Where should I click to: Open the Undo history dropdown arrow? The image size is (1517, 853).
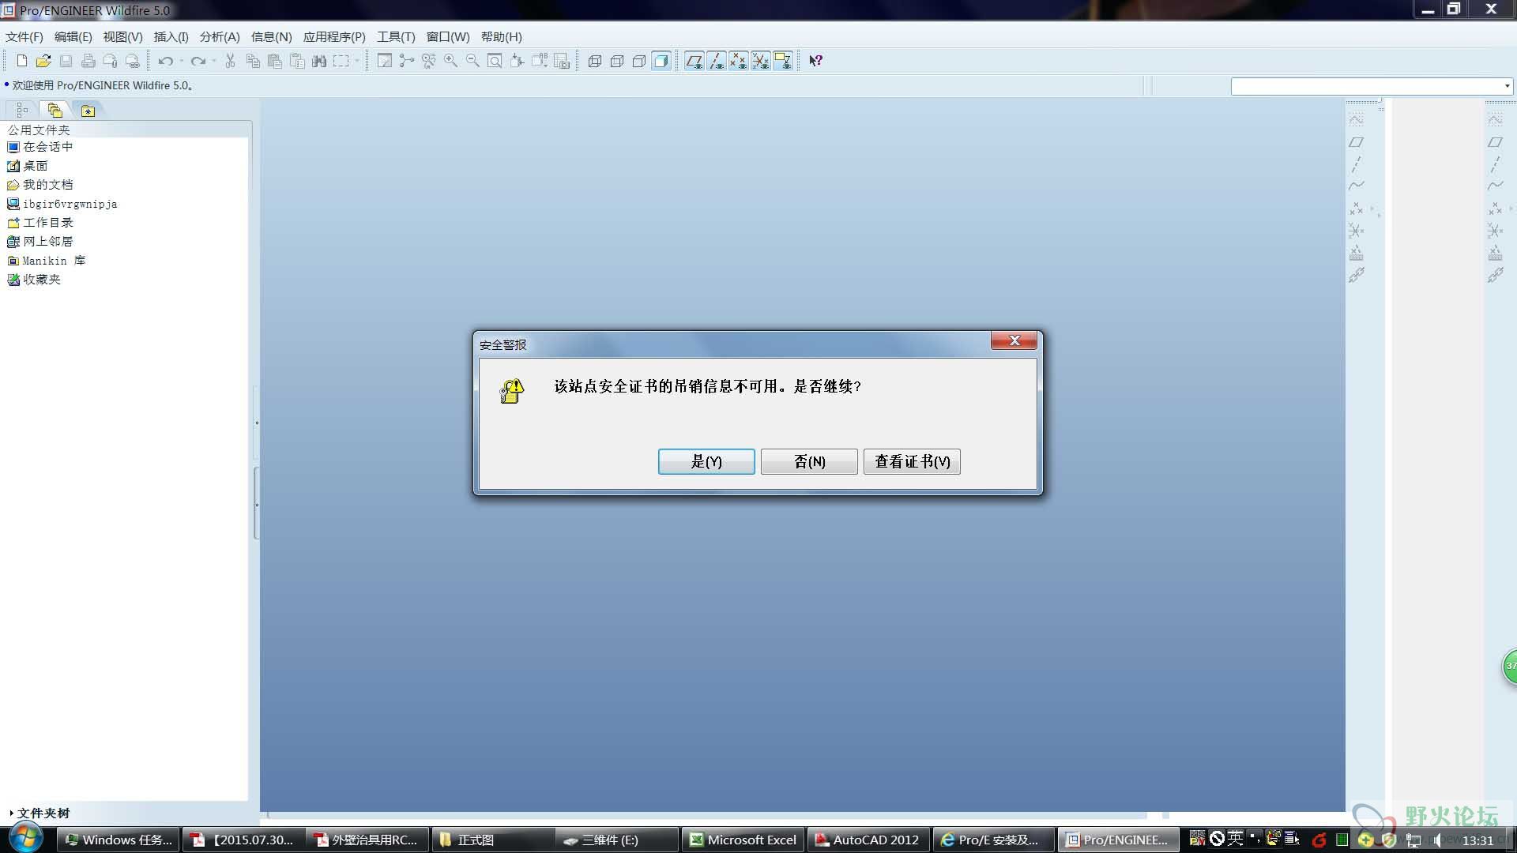182,61
